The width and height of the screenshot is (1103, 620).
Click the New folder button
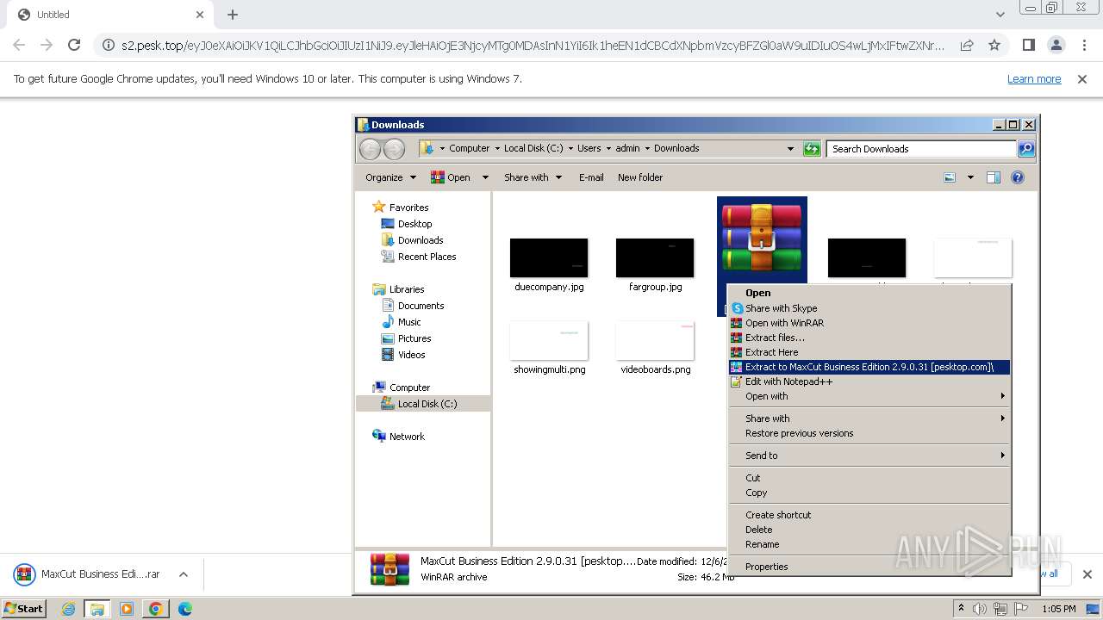click(640, 177)
